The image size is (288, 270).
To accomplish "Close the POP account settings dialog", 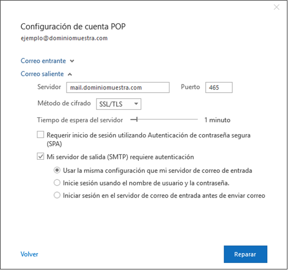I will (x=277, y=7).
